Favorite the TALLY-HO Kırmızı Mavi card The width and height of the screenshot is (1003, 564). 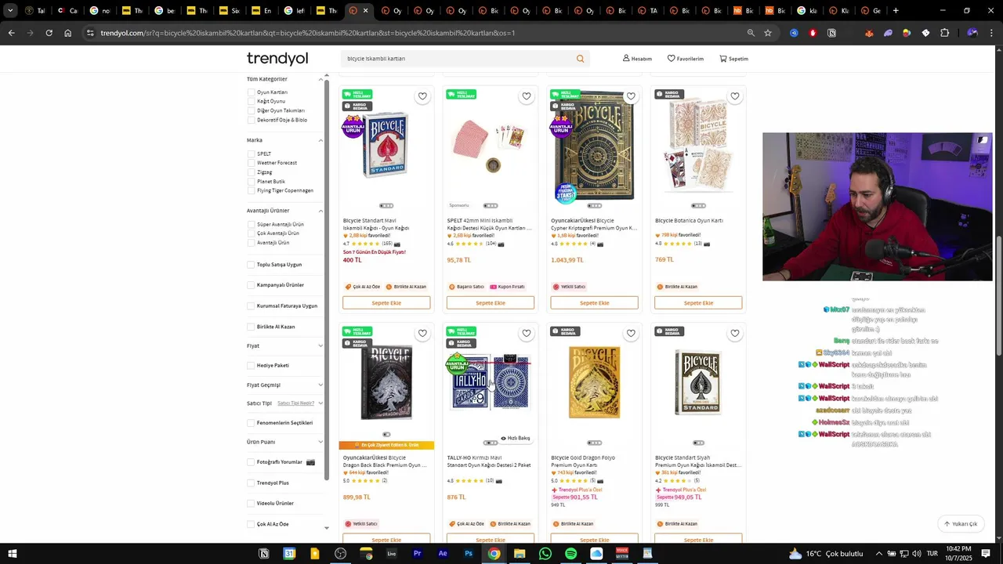point(527,333)
